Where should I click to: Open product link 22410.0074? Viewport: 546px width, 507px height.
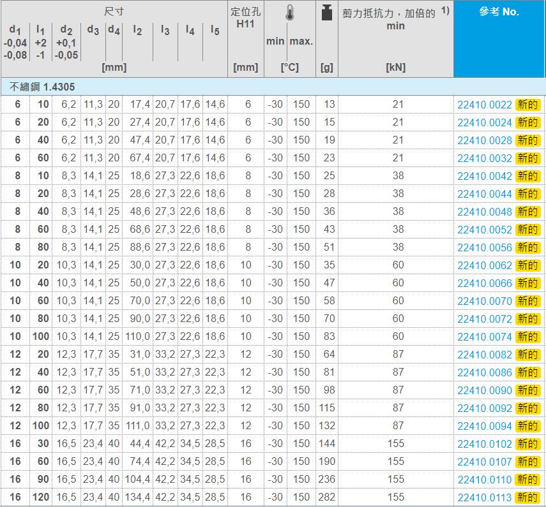pyautogui.click(x=484, y=337)
